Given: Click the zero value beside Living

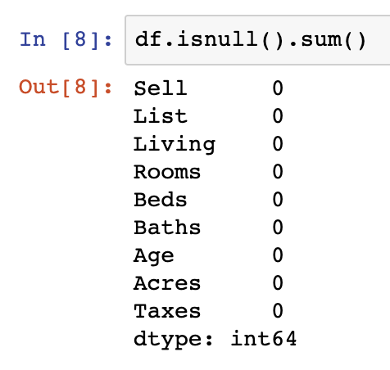Looking at the screenshot, I should pos(278,144).
